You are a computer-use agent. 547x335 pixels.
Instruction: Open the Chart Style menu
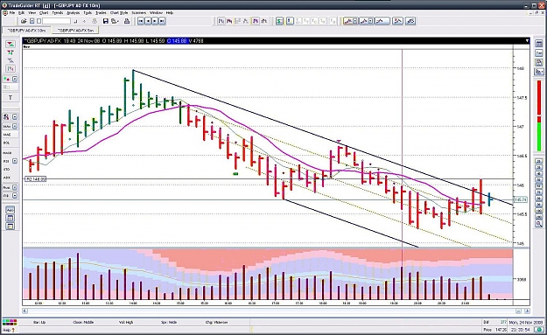[119, 12]
